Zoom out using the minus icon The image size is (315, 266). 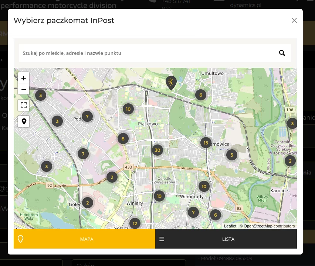23,89
